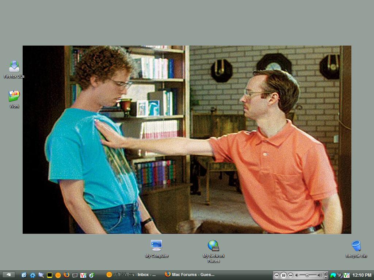Open the My Network Places icon

213,251
